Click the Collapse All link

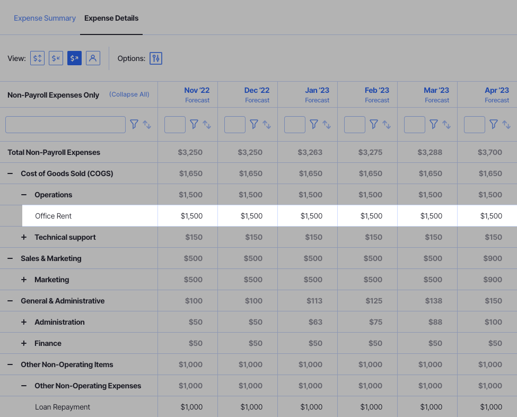click(129, 94)
